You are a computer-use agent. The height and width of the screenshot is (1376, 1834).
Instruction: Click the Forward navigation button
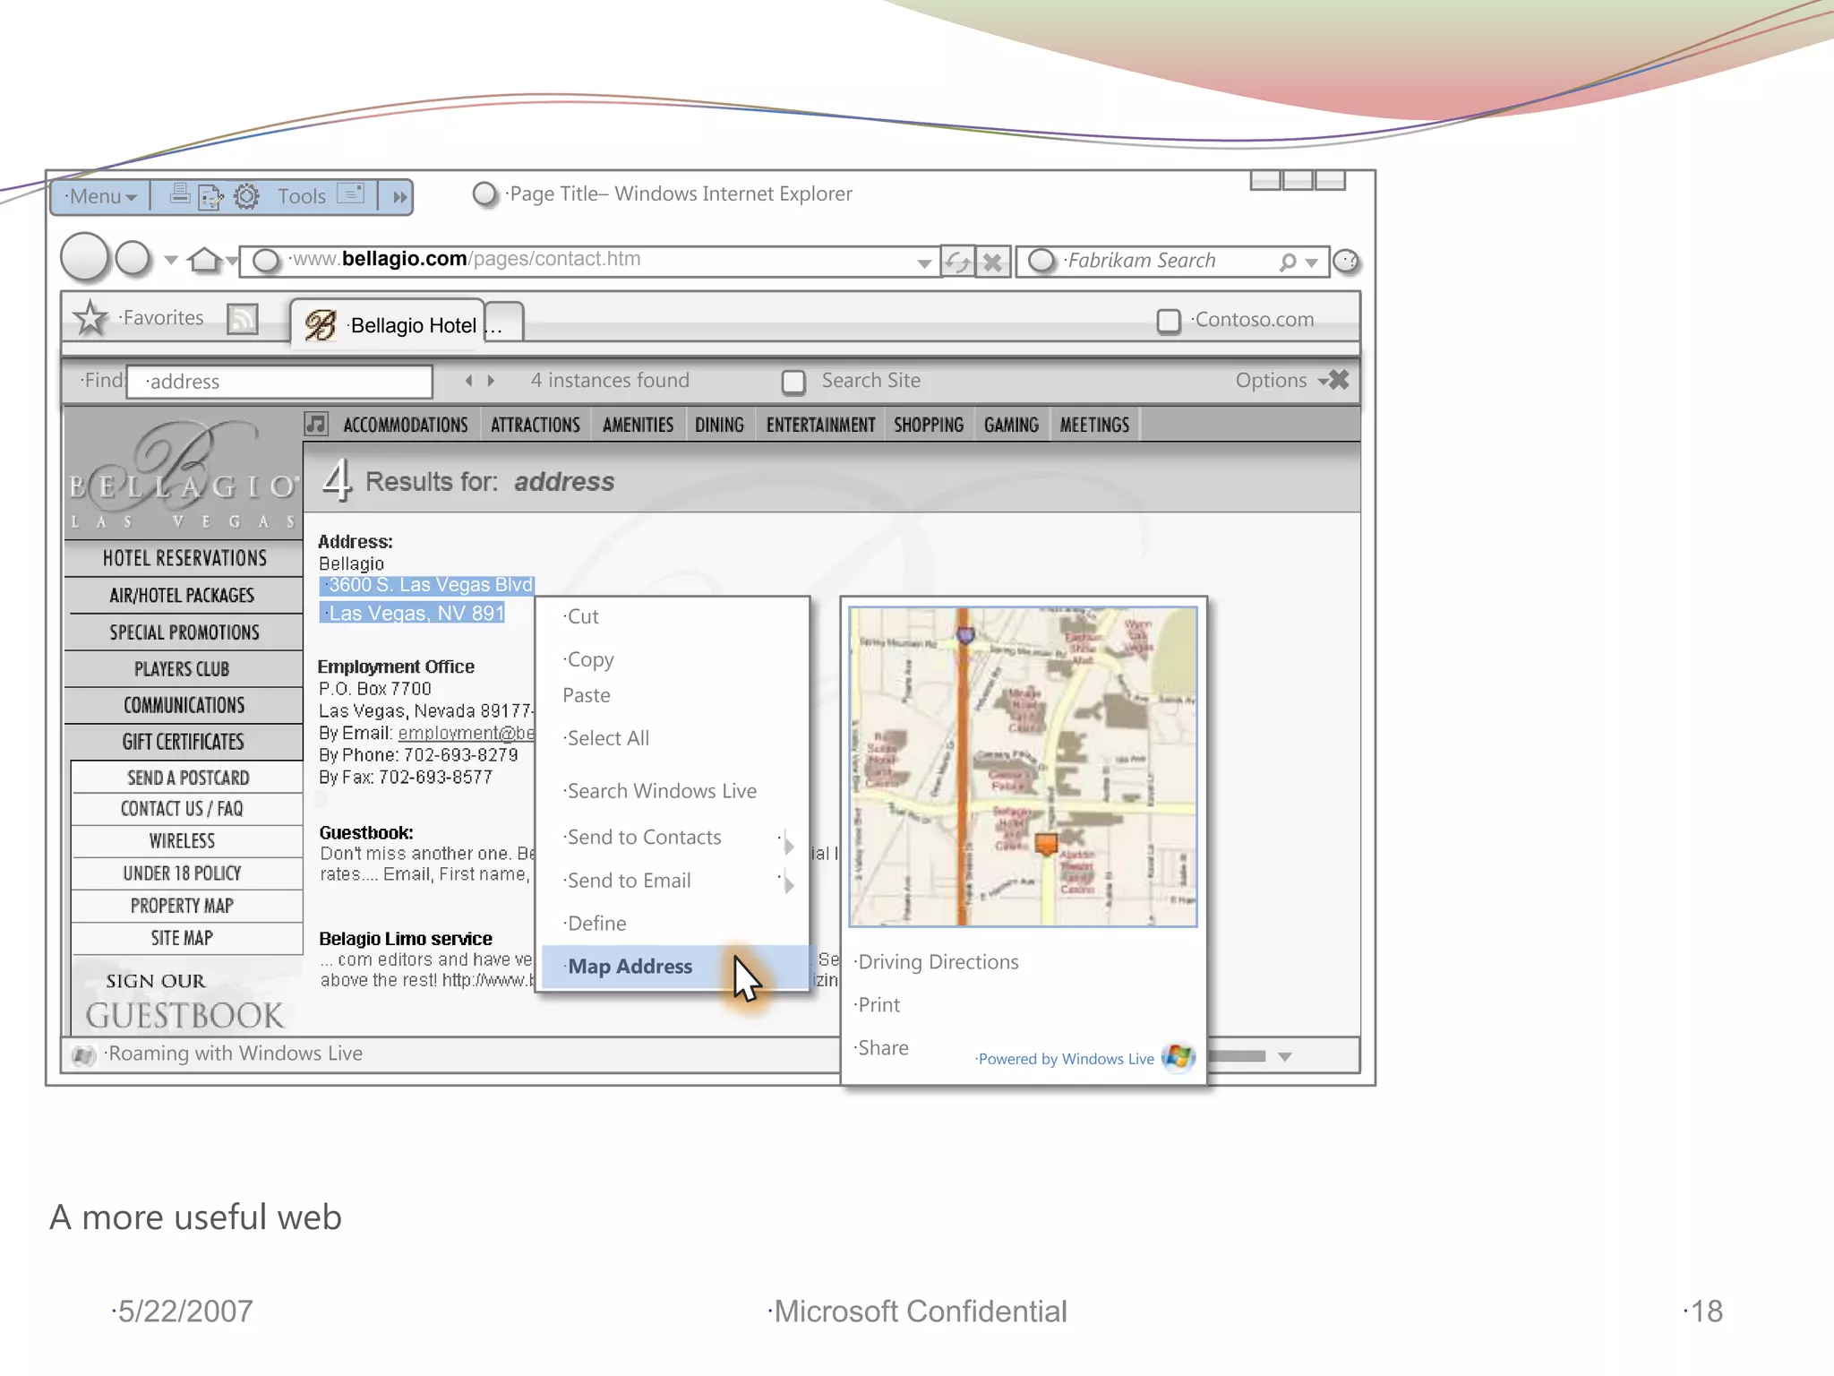click(133, 258)
